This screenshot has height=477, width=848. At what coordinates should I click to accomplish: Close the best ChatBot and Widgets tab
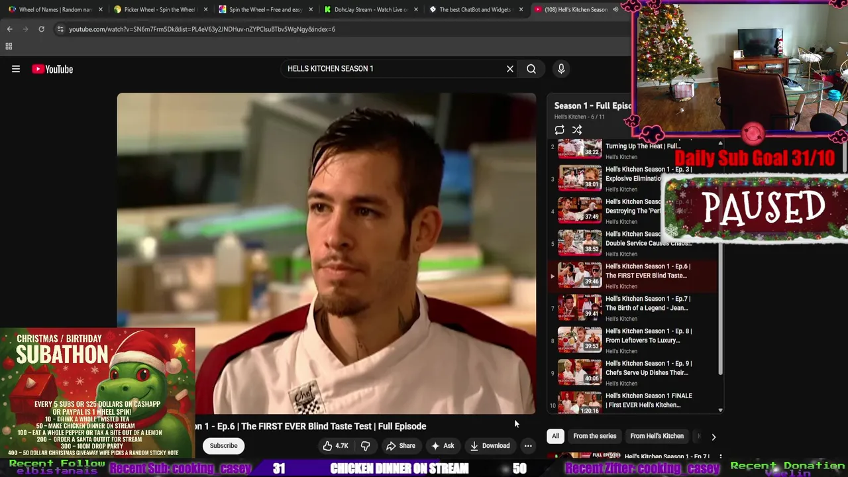(x=521, y=9)
